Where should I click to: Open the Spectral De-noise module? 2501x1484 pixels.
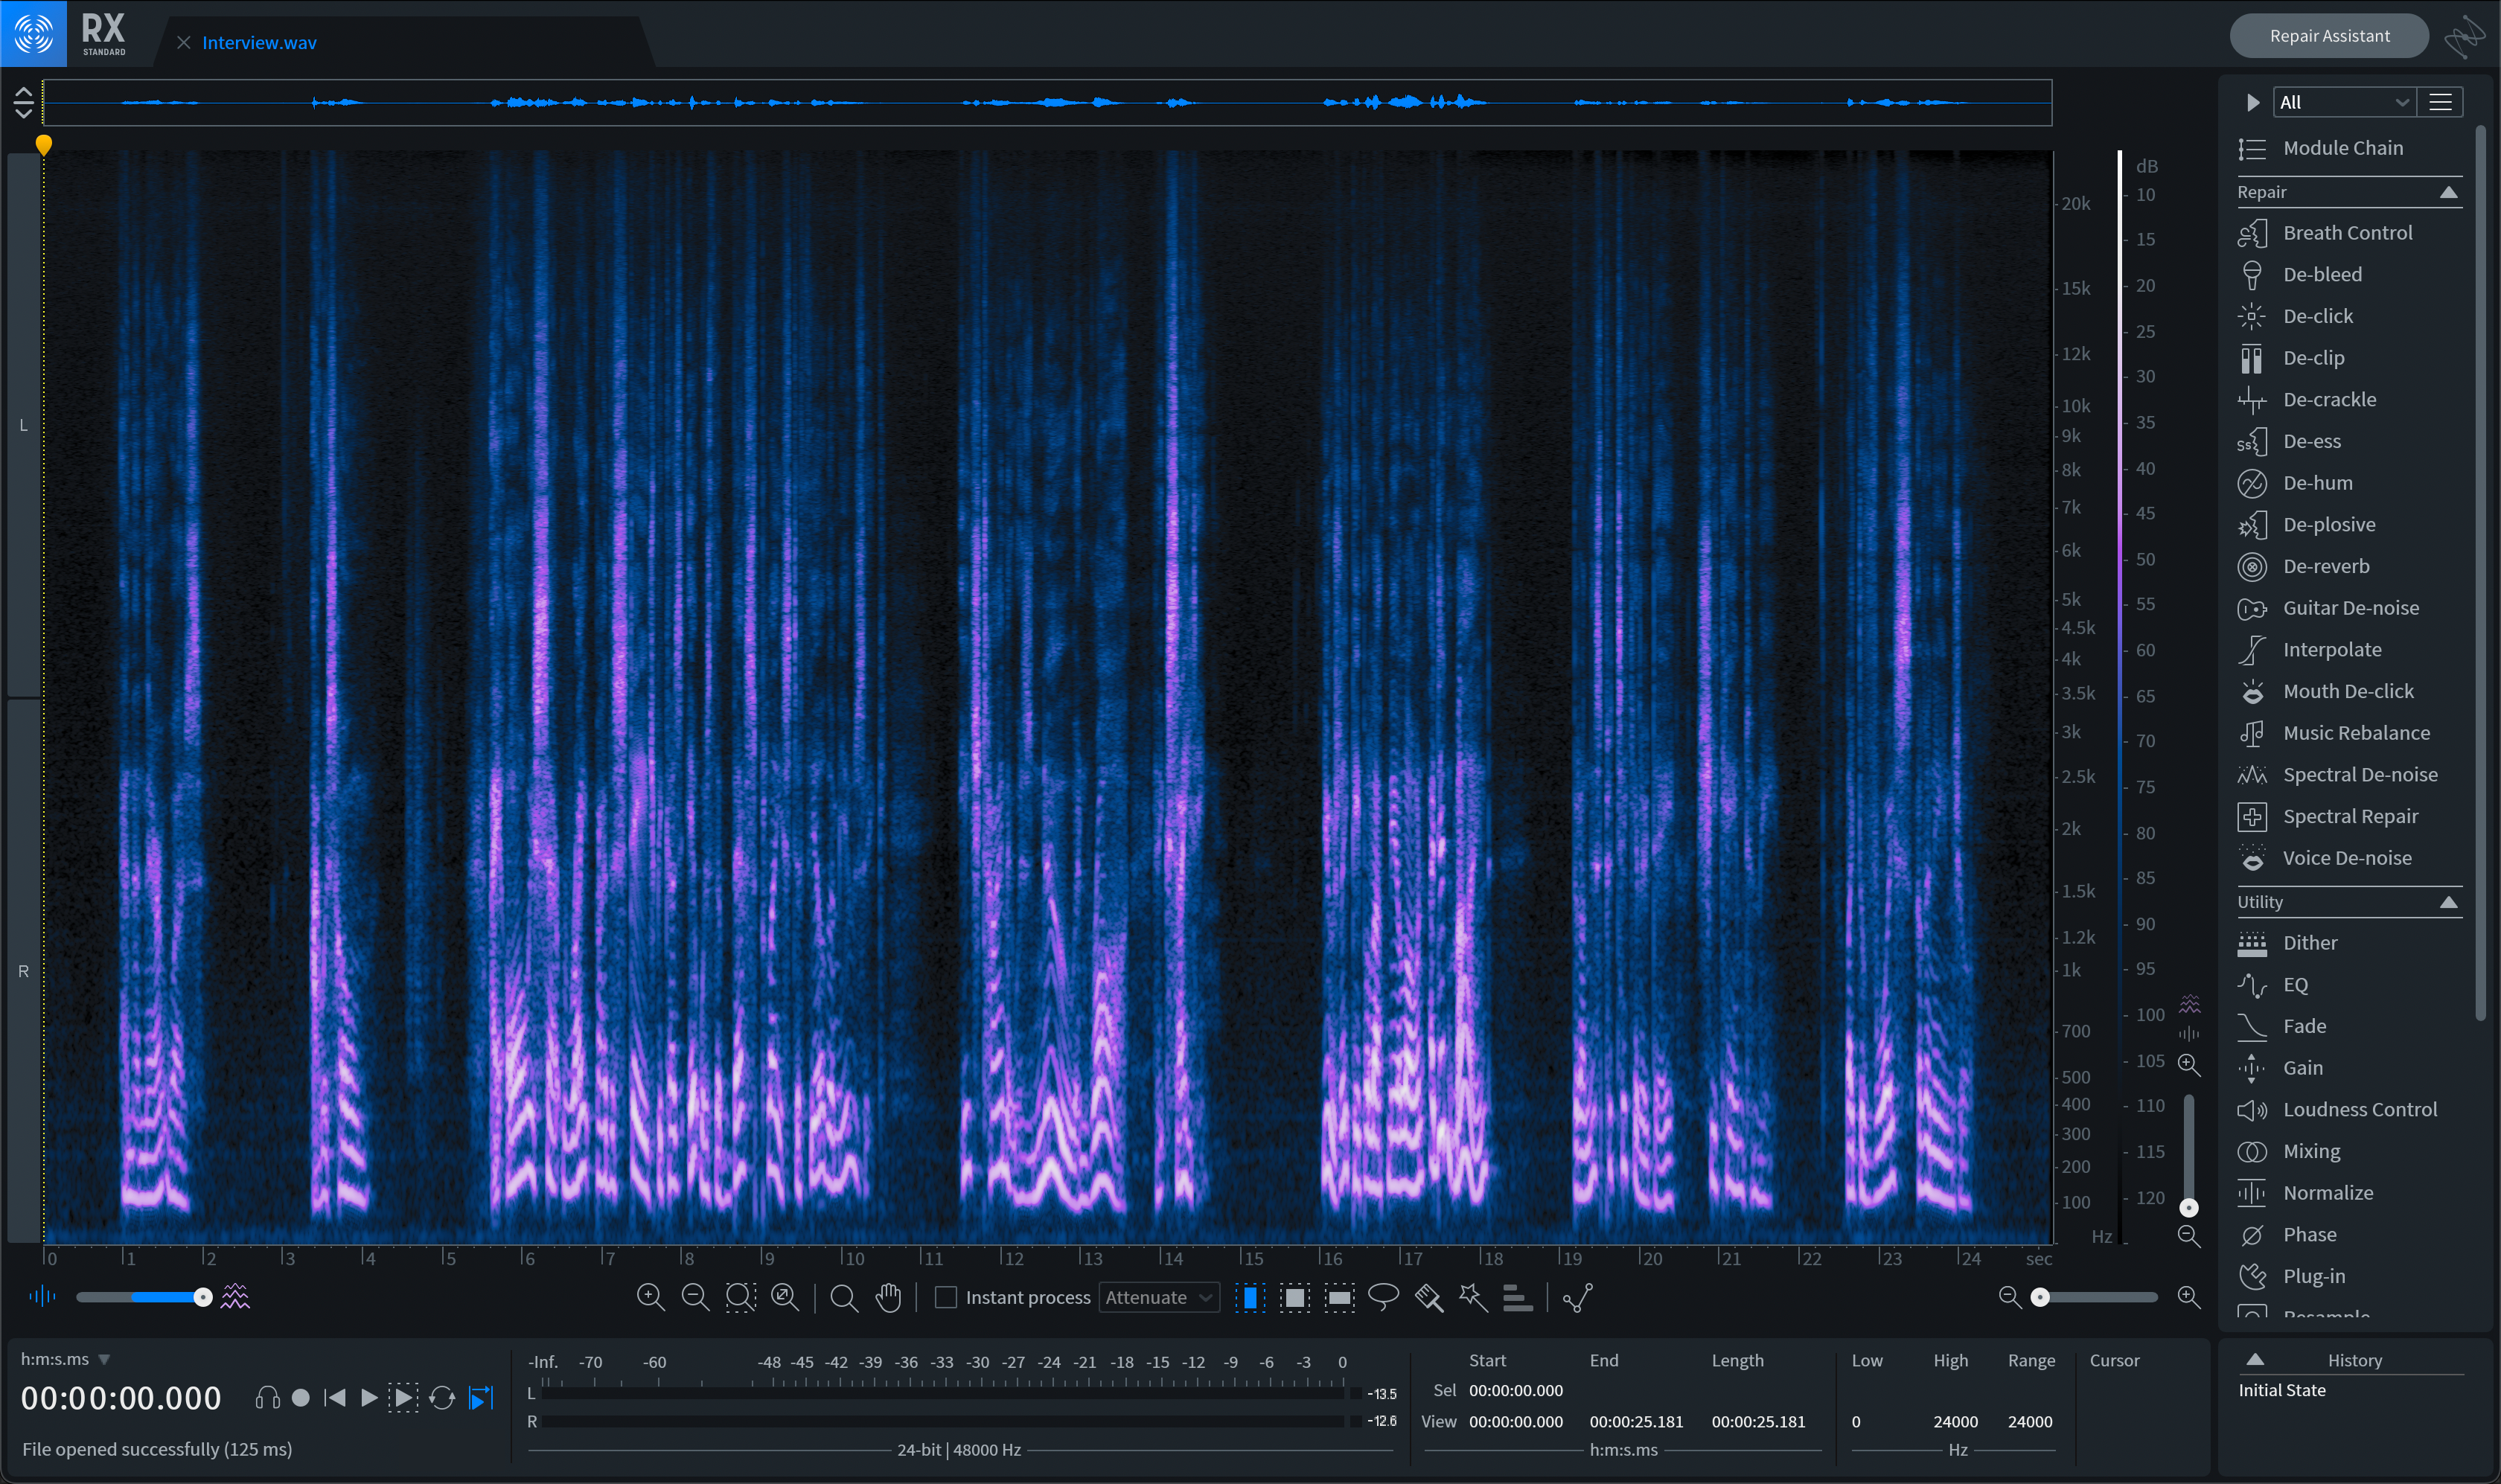[x=2359, y=775]
